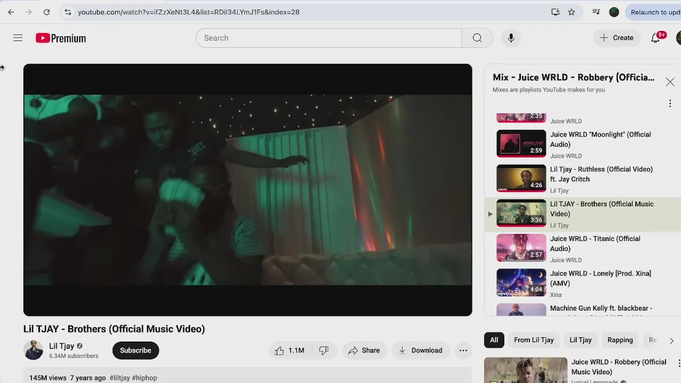
Task: Open the hamburger guide menu
Action: tap(18, 38)
